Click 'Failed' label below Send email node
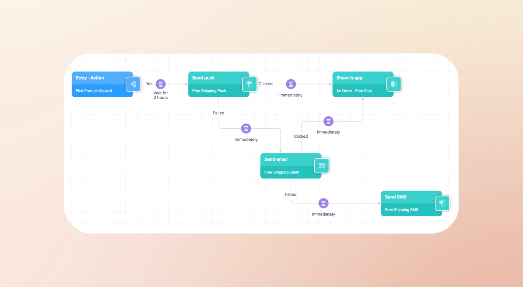Viewport: 523px width, 287px height. 291,194
